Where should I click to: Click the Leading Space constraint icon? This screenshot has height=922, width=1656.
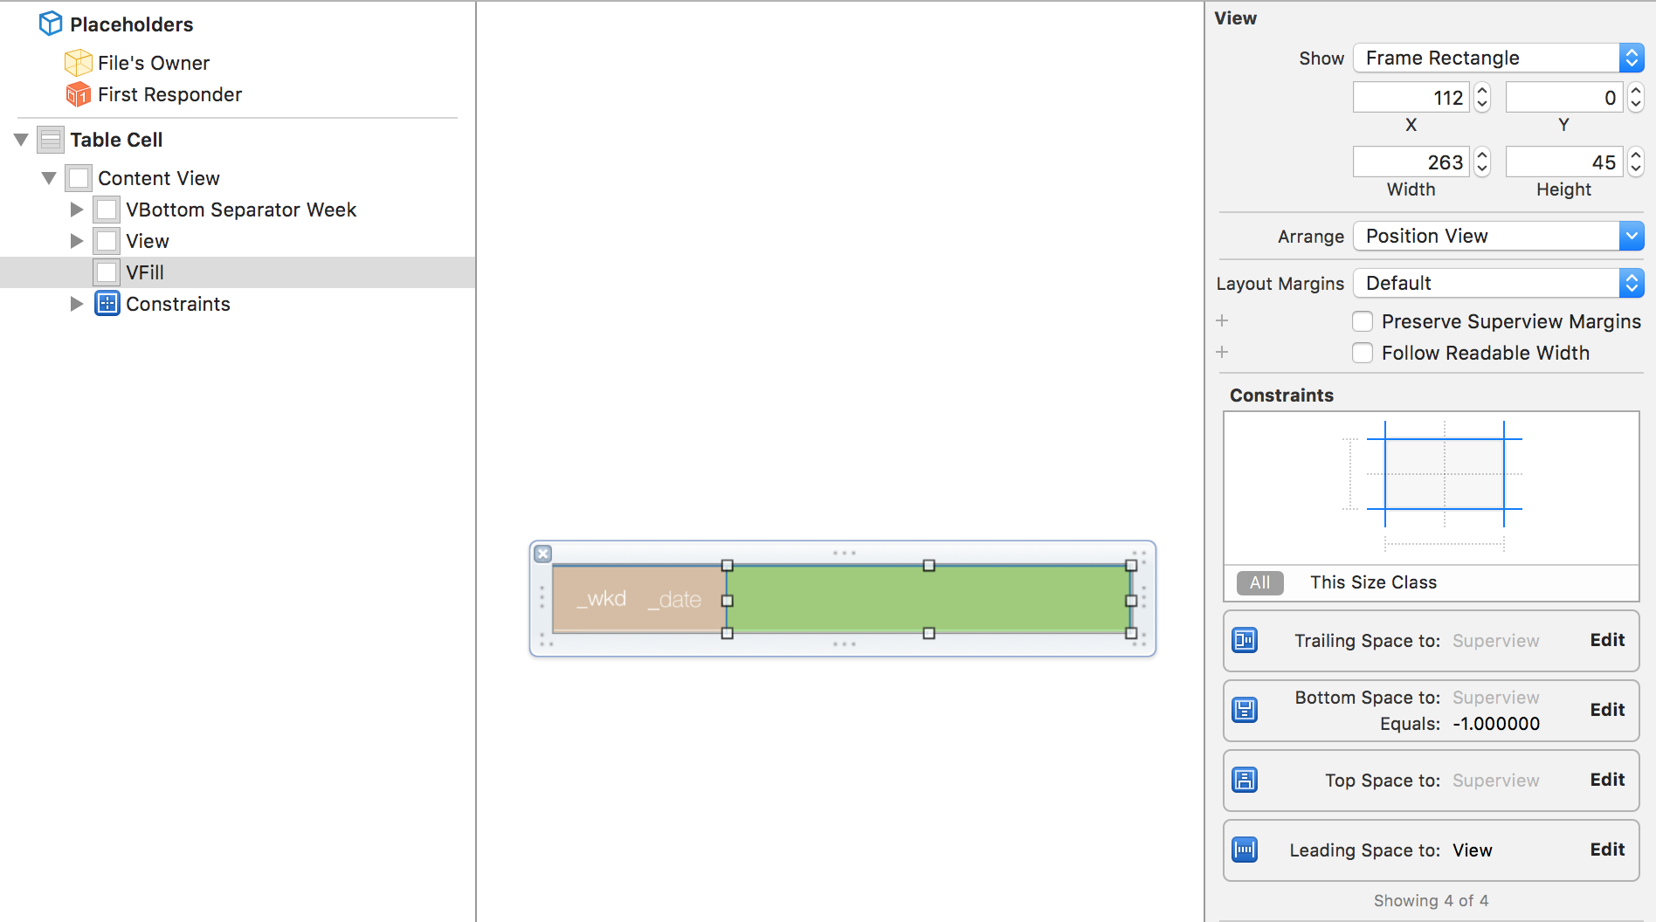point(1245,850)
